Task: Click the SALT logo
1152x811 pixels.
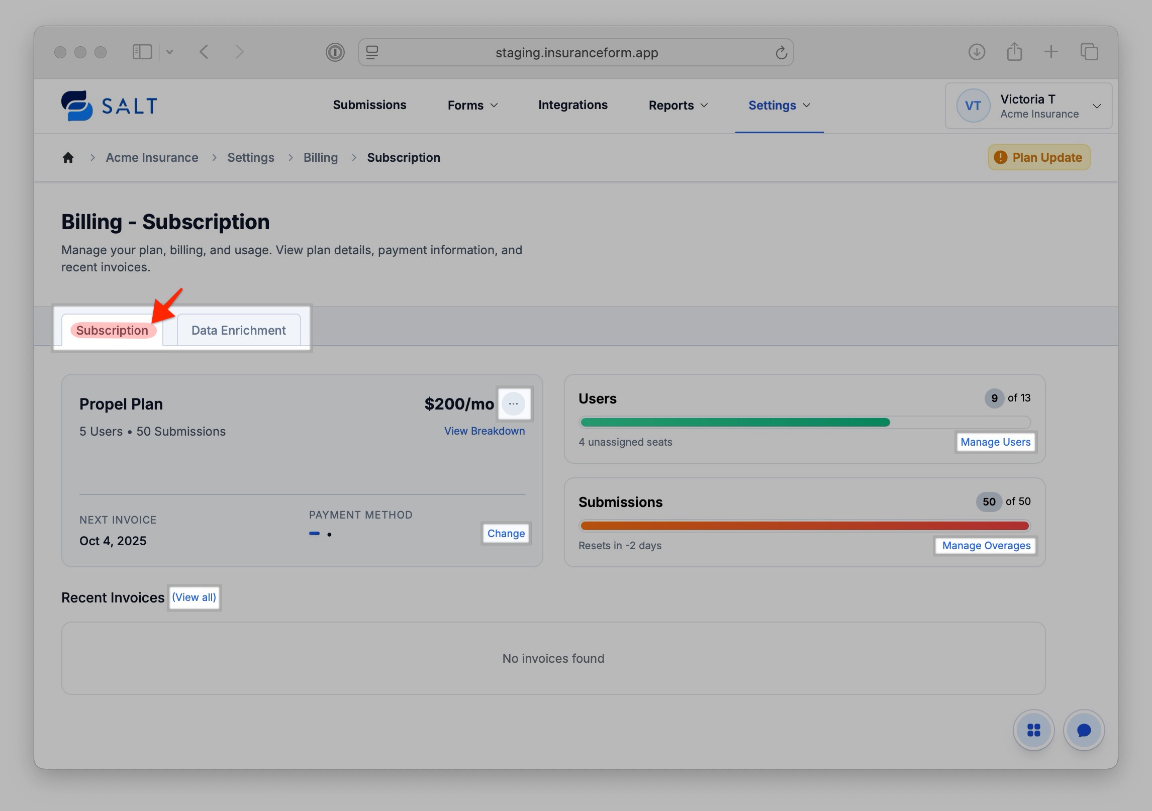Action: [x=110, y=106]
